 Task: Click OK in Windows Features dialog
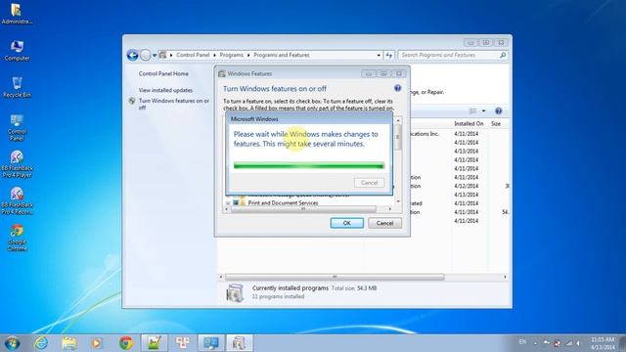[347, 223]
